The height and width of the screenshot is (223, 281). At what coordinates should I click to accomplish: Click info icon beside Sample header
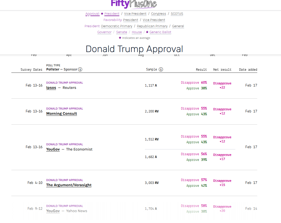point(161,69)
